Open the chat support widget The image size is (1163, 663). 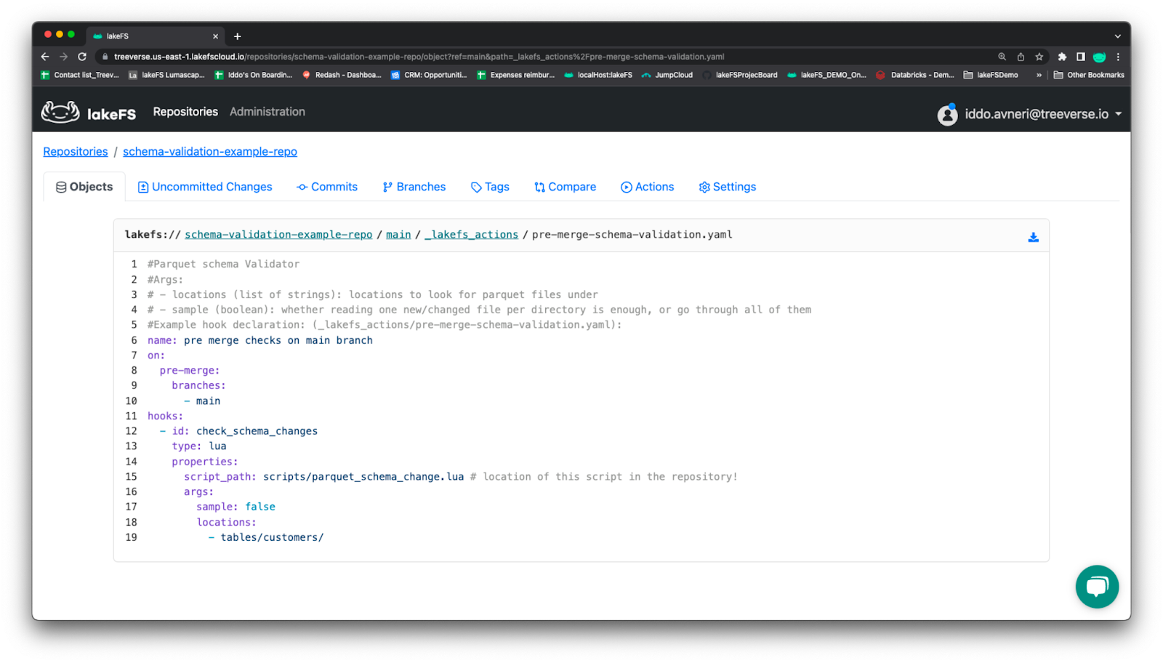(1097, 587)
